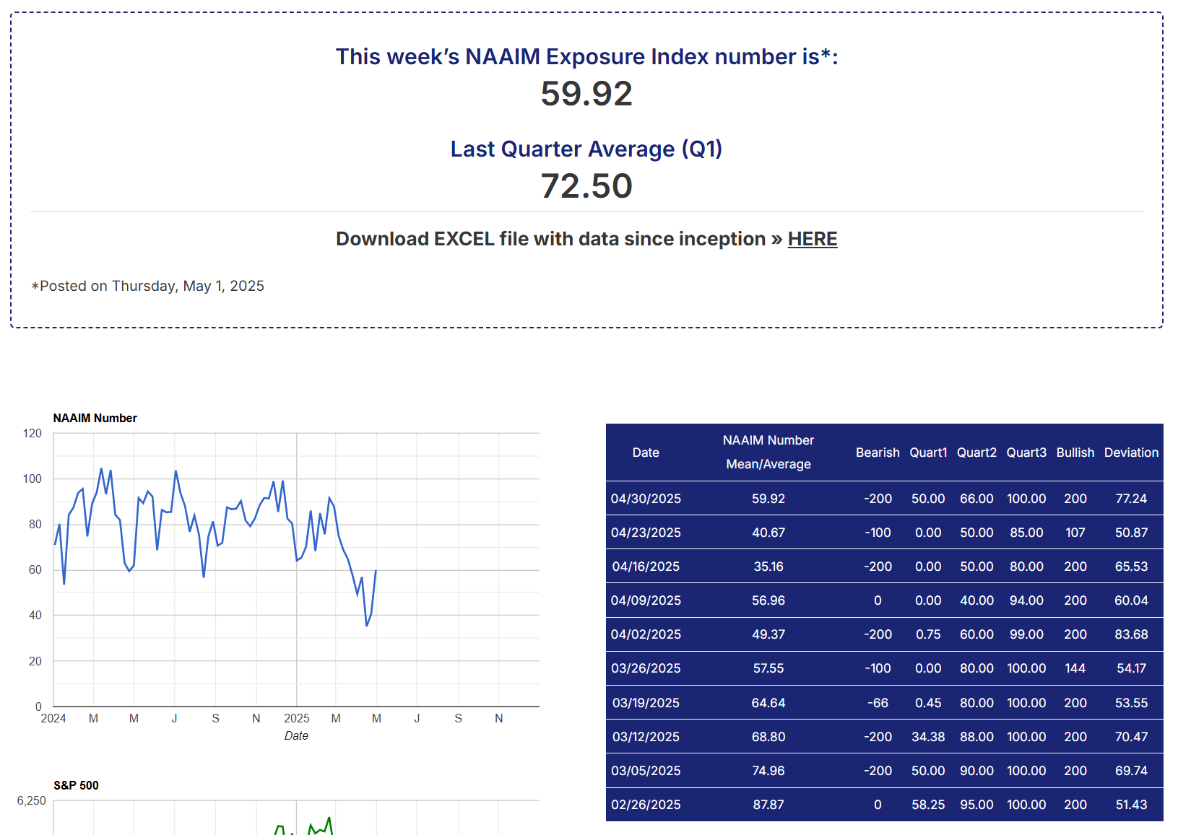
Task: Click the Bearish value -66
Action: pos(878,703)
